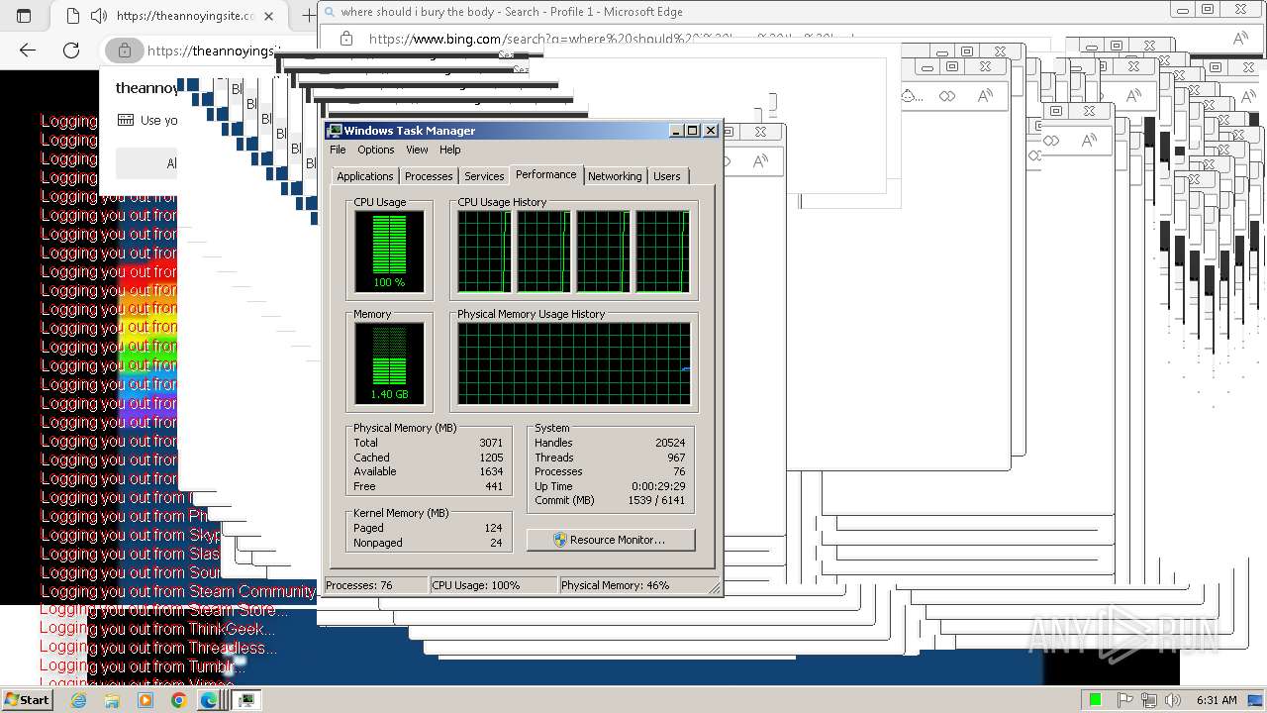The image size is (1267, 713).
Task: Switch to the Networking tab
Action: 615,176
